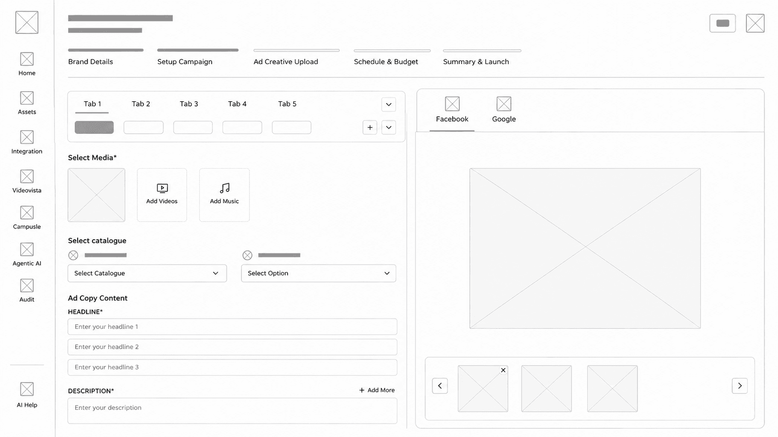Open the AI Help sidebar icon
Image resolution: width=778 pixels, height=437 pixels.
point(27,389)
